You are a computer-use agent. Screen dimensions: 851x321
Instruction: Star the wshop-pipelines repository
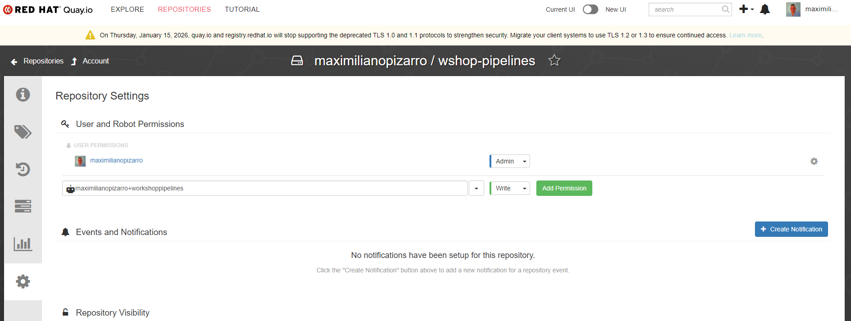pos(554,60)
